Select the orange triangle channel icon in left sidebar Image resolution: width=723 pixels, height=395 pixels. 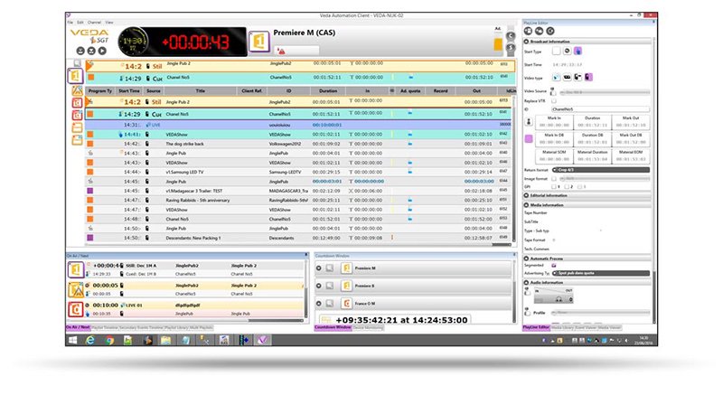point(77,90)
